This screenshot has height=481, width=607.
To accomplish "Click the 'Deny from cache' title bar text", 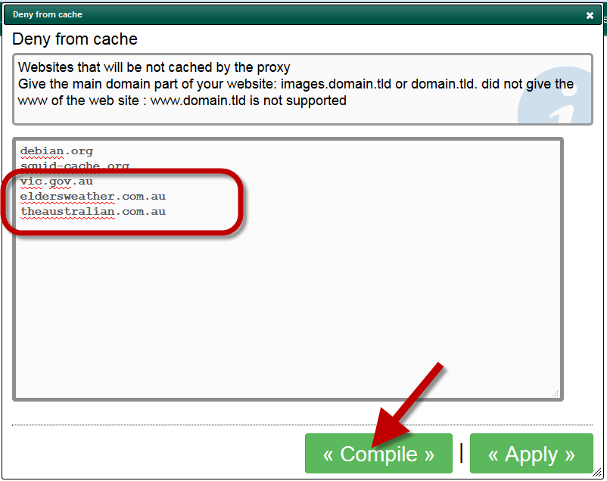I will [48, 14].
